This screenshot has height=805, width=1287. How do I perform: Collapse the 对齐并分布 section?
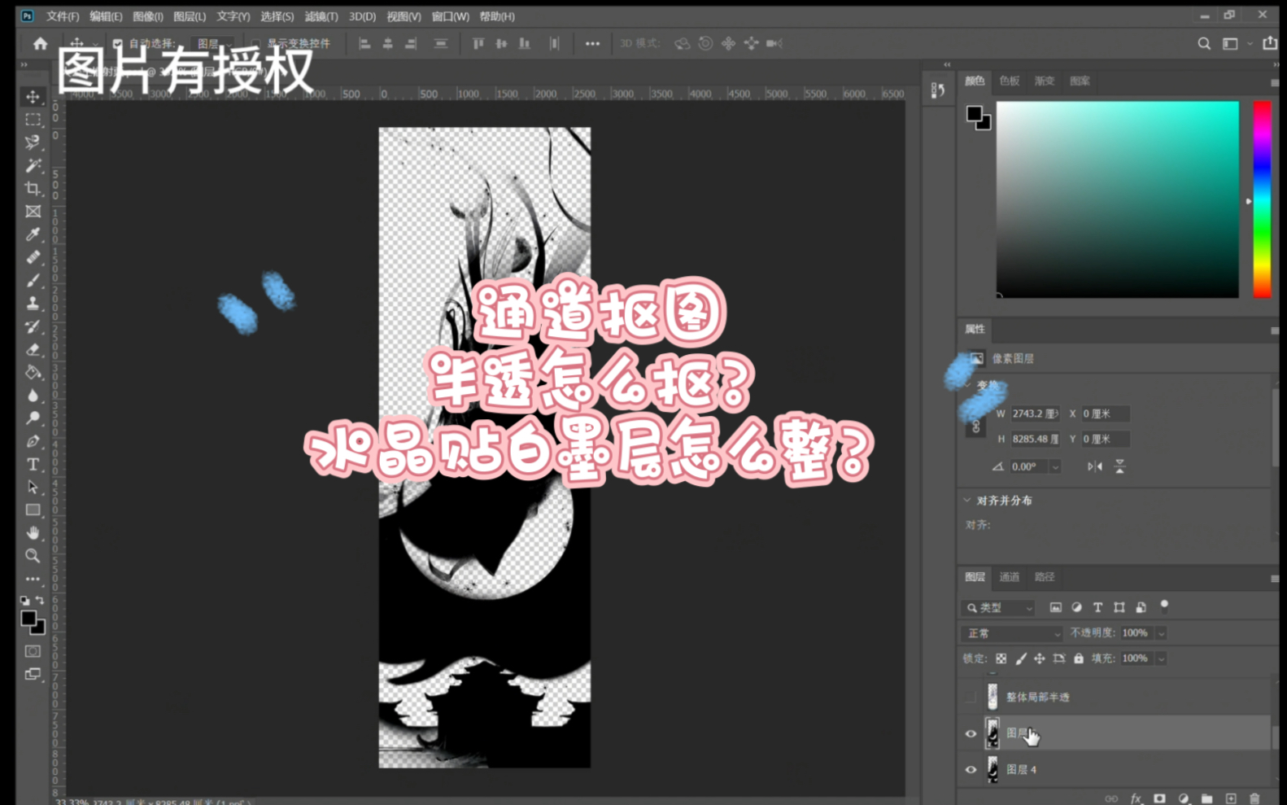(x=967, y=501)
